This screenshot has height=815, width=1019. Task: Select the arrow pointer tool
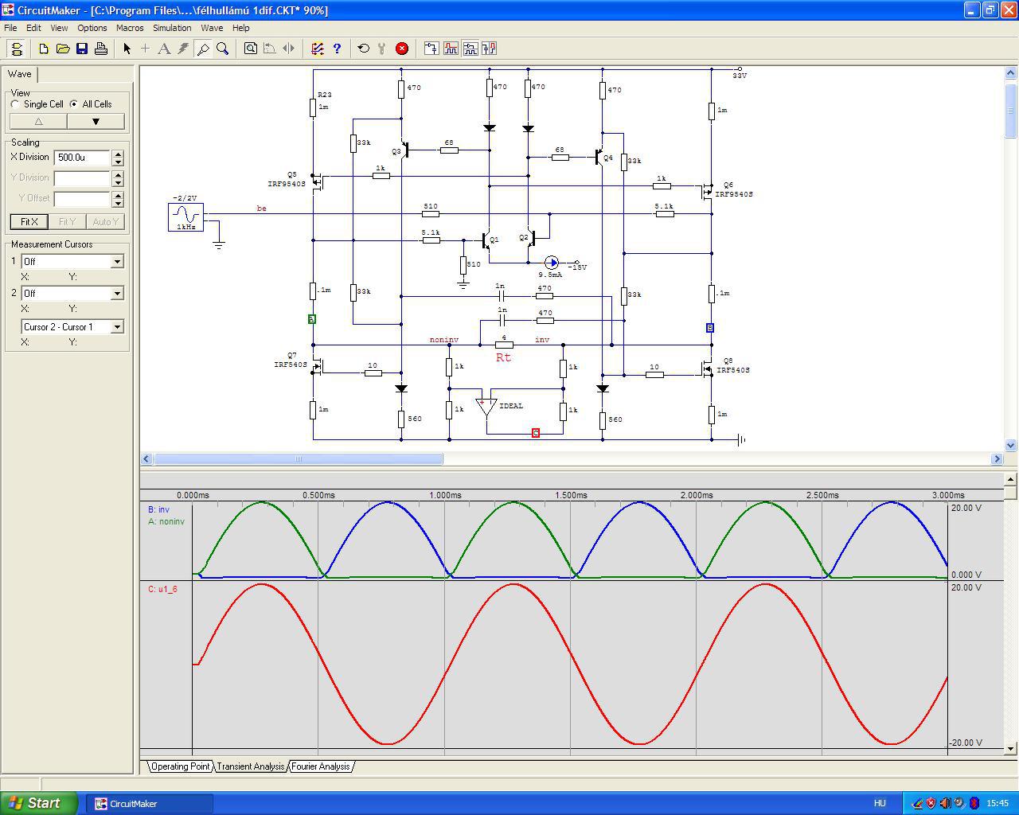(x=127, y=49)
